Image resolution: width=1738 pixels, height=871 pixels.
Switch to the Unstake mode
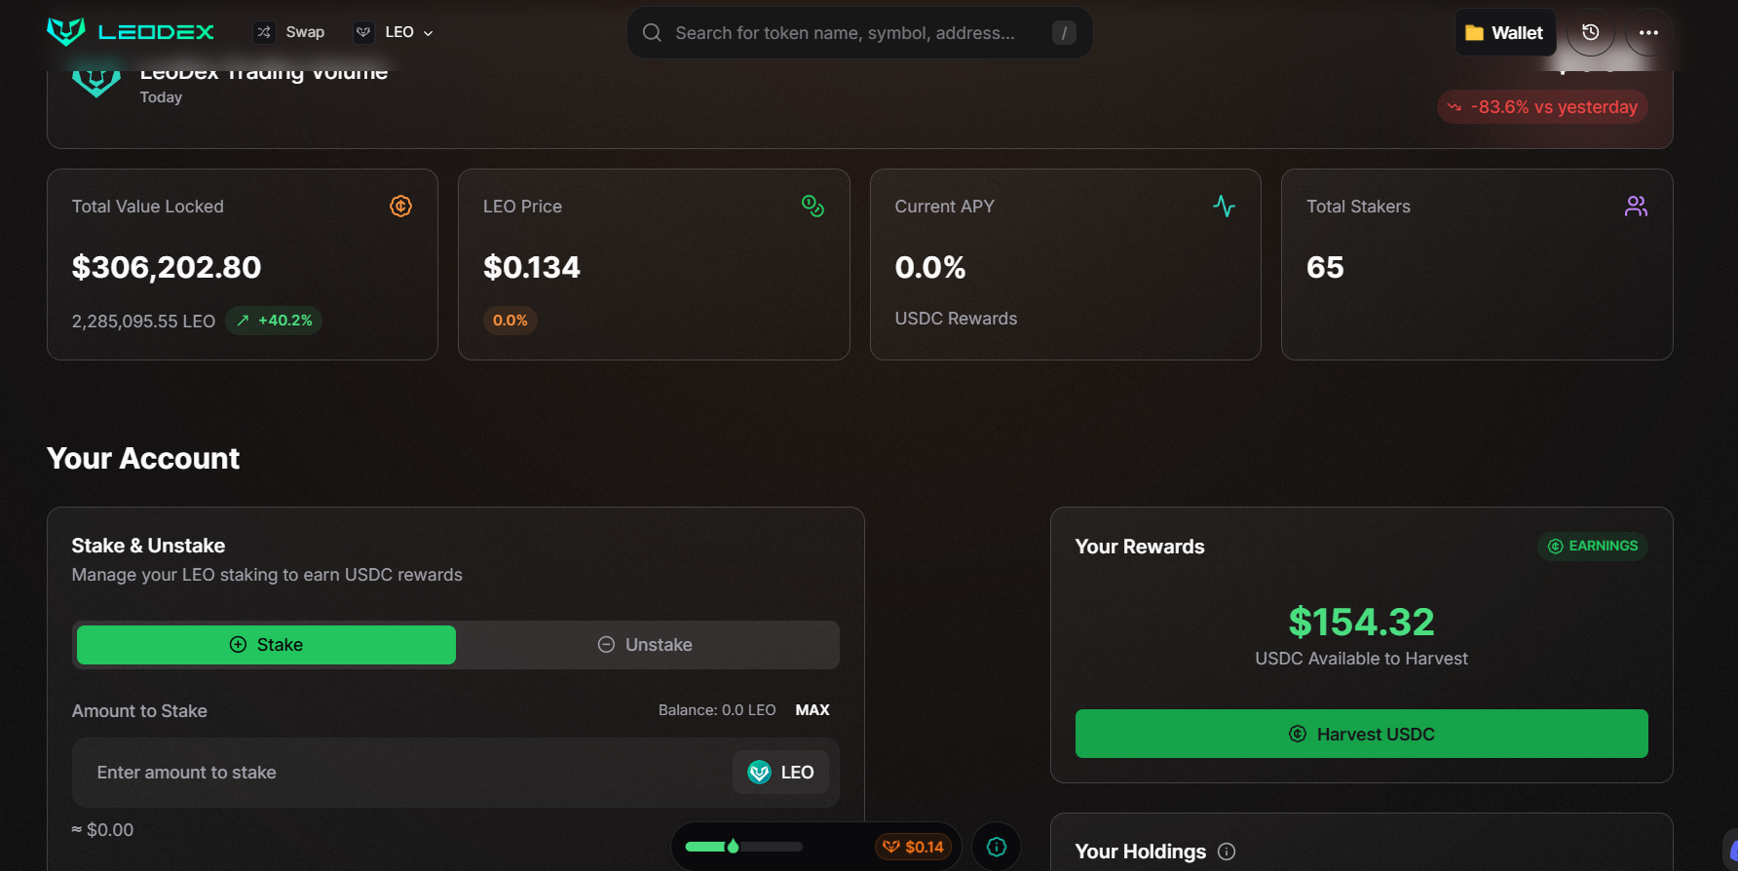[x=645, y=645]
